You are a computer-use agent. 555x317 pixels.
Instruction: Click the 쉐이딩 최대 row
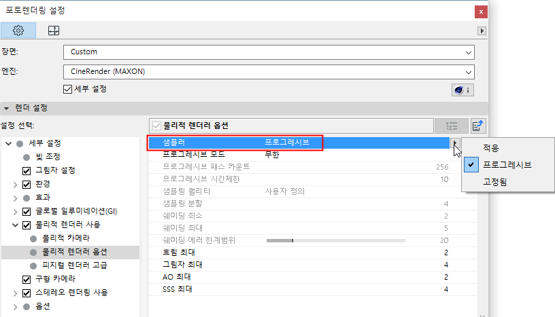click(x=313, y=228)
